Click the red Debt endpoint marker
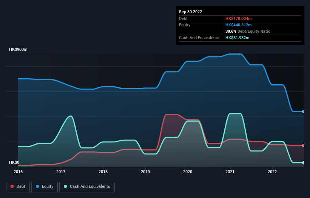310x198 pixels. tap(304, 145)
